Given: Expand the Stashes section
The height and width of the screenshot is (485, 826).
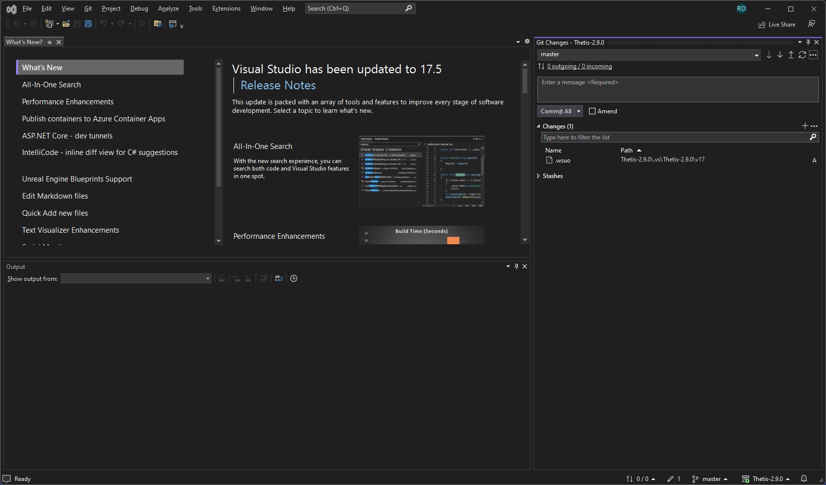Looking at the screenshot, I should click(x=539, y=176).
